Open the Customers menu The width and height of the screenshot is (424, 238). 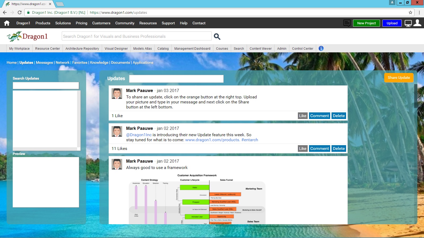[101, 23]
